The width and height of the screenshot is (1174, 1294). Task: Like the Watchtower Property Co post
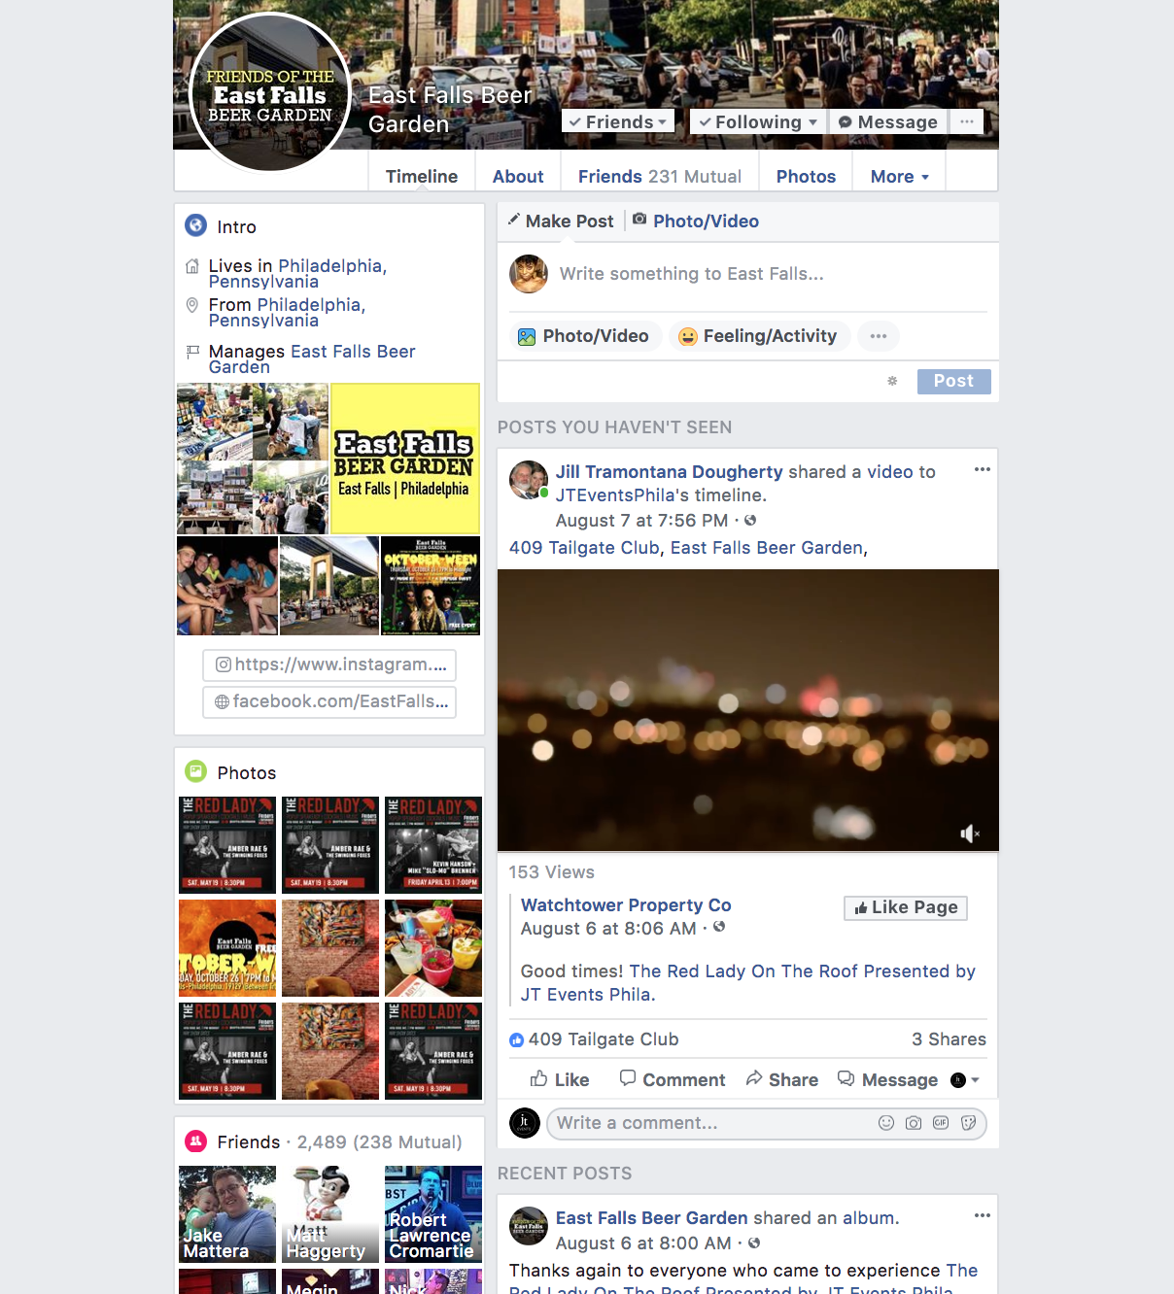tap(560, 1079)
